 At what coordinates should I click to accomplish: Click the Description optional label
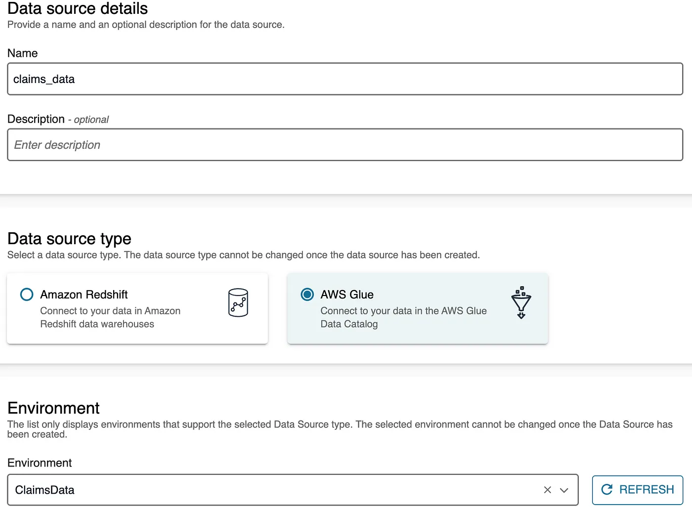[58, 119]
